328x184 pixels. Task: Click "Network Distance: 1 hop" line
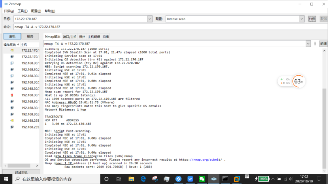point(65,110)
